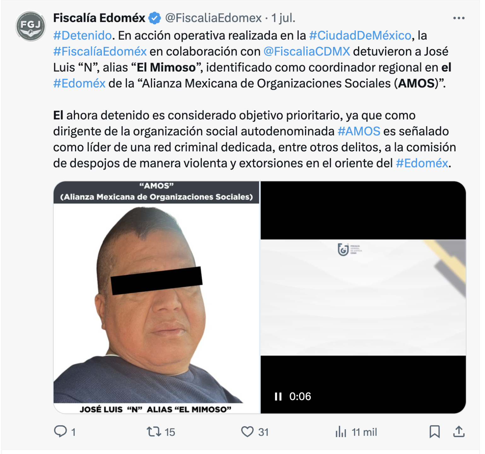The height and width of the screenshot is (454, 485).
Task: Click the blue verified badge
Action: [155, 18]
